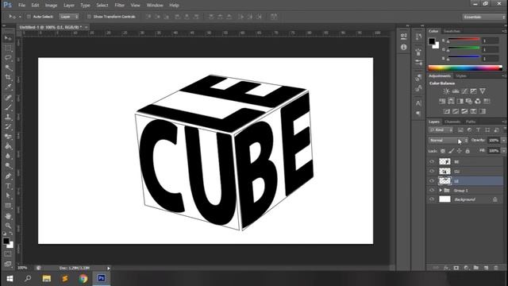Pick a color from the spectrum ramp
This screenshot has height=286, width=508.
tap(465, 68)
